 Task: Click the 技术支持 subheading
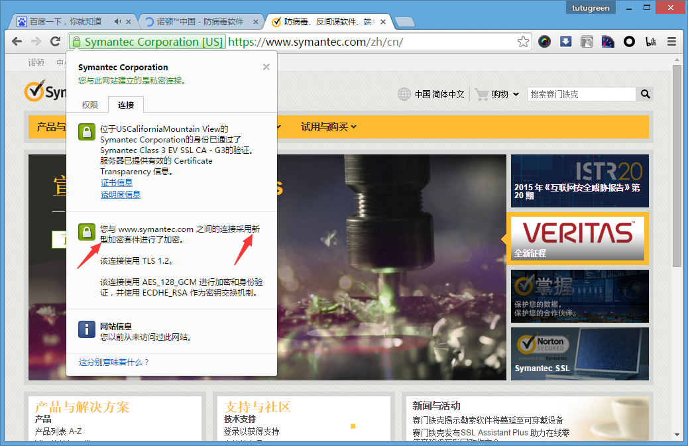pos(240,419)
